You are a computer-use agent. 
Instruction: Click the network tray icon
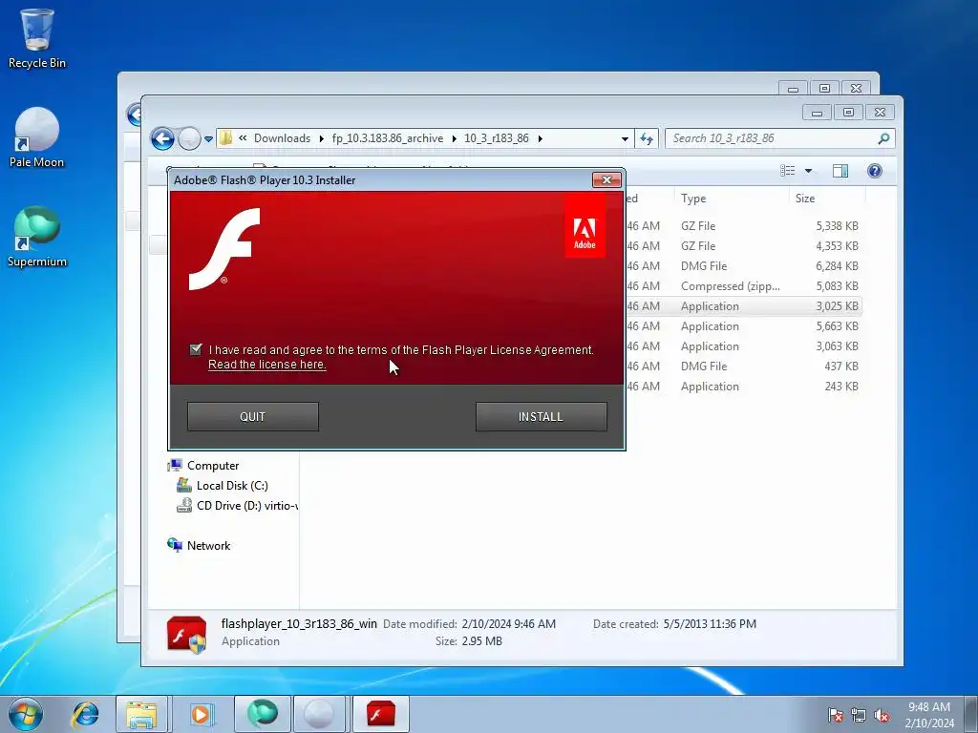pyautogui.click(x=859, y=715)
